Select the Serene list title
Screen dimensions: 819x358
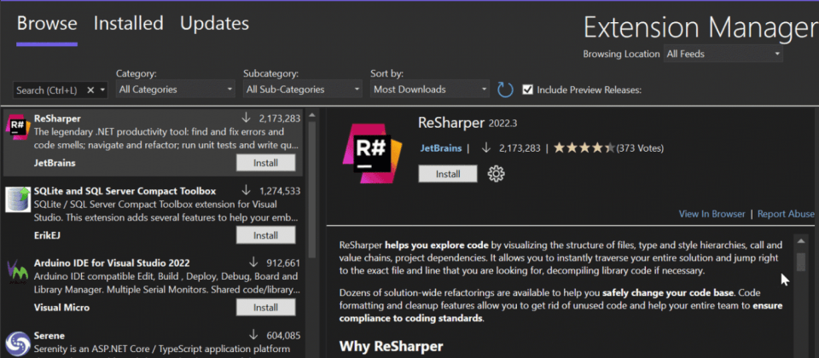(49, 335)
